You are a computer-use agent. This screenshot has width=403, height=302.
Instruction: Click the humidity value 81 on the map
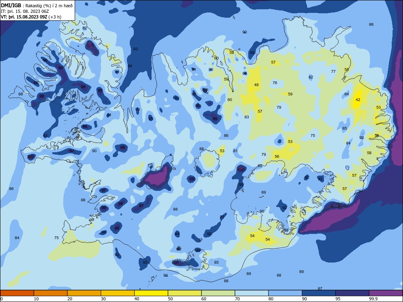coord(235,151)
